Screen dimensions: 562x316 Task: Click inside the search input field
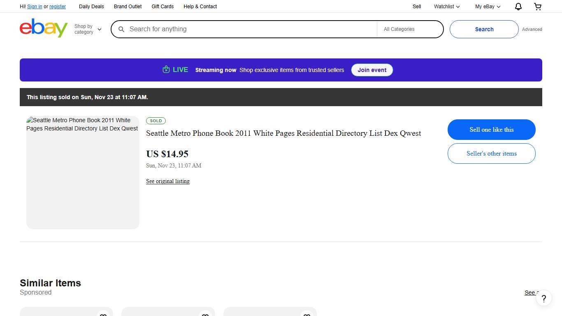[247, 29]
